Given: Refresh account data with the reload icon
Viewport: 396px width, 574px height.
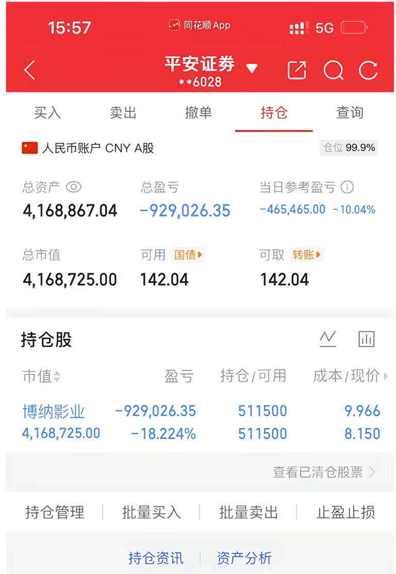Looking at the screenshot, I should pyautogui.click(x=368, y=70).
